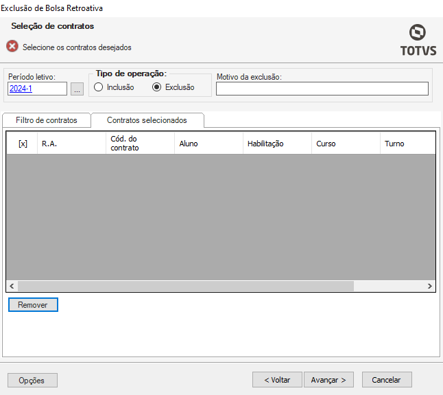The height and width of the screenshot is (395, 443).
Task: Select the Exclusão radio button
Action: point(156,87)
